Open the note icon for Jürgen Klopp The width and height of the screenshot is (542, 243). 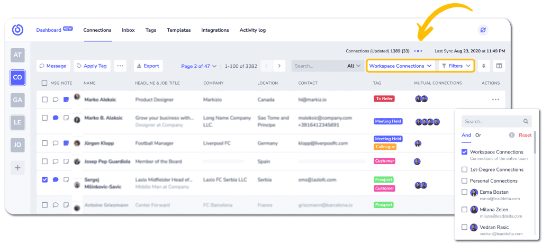tap(66, 143)
